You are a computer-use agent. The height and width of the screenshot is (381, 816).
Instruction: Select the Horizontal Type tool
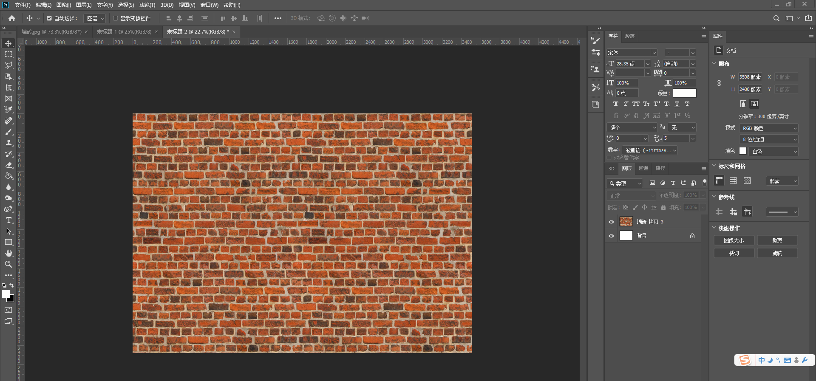(x=8, y=220)
